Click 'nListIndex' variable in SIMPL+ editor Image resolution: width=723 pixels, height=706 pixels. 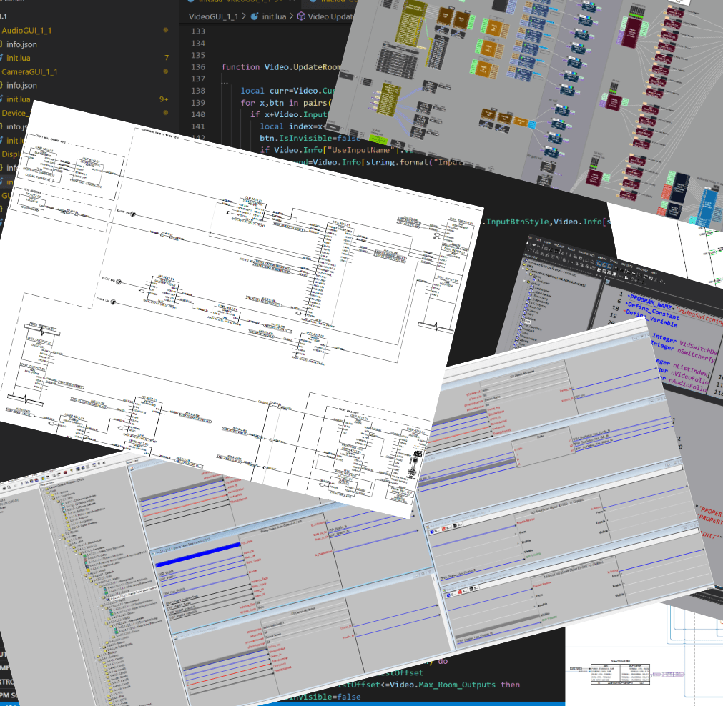click(690, 369)
